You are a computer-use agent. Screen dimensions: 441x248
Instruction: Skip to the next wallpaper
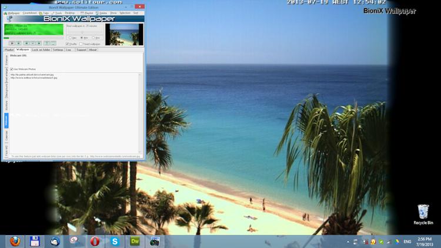point(39,43)
